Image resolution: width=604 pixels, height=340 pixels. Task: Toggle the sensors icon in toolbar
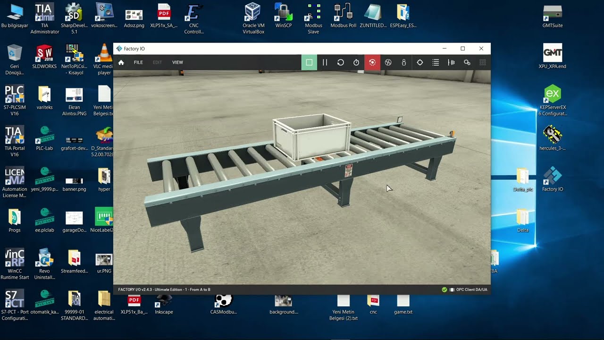click(x=452, y=62)
